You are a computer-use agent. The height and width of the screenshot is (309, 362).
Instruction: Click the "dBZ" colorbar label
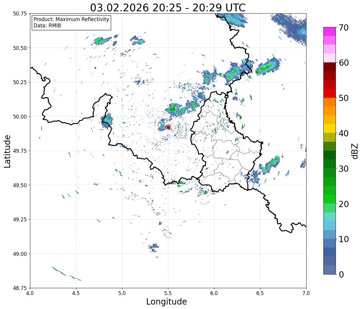tap(355, 151)
